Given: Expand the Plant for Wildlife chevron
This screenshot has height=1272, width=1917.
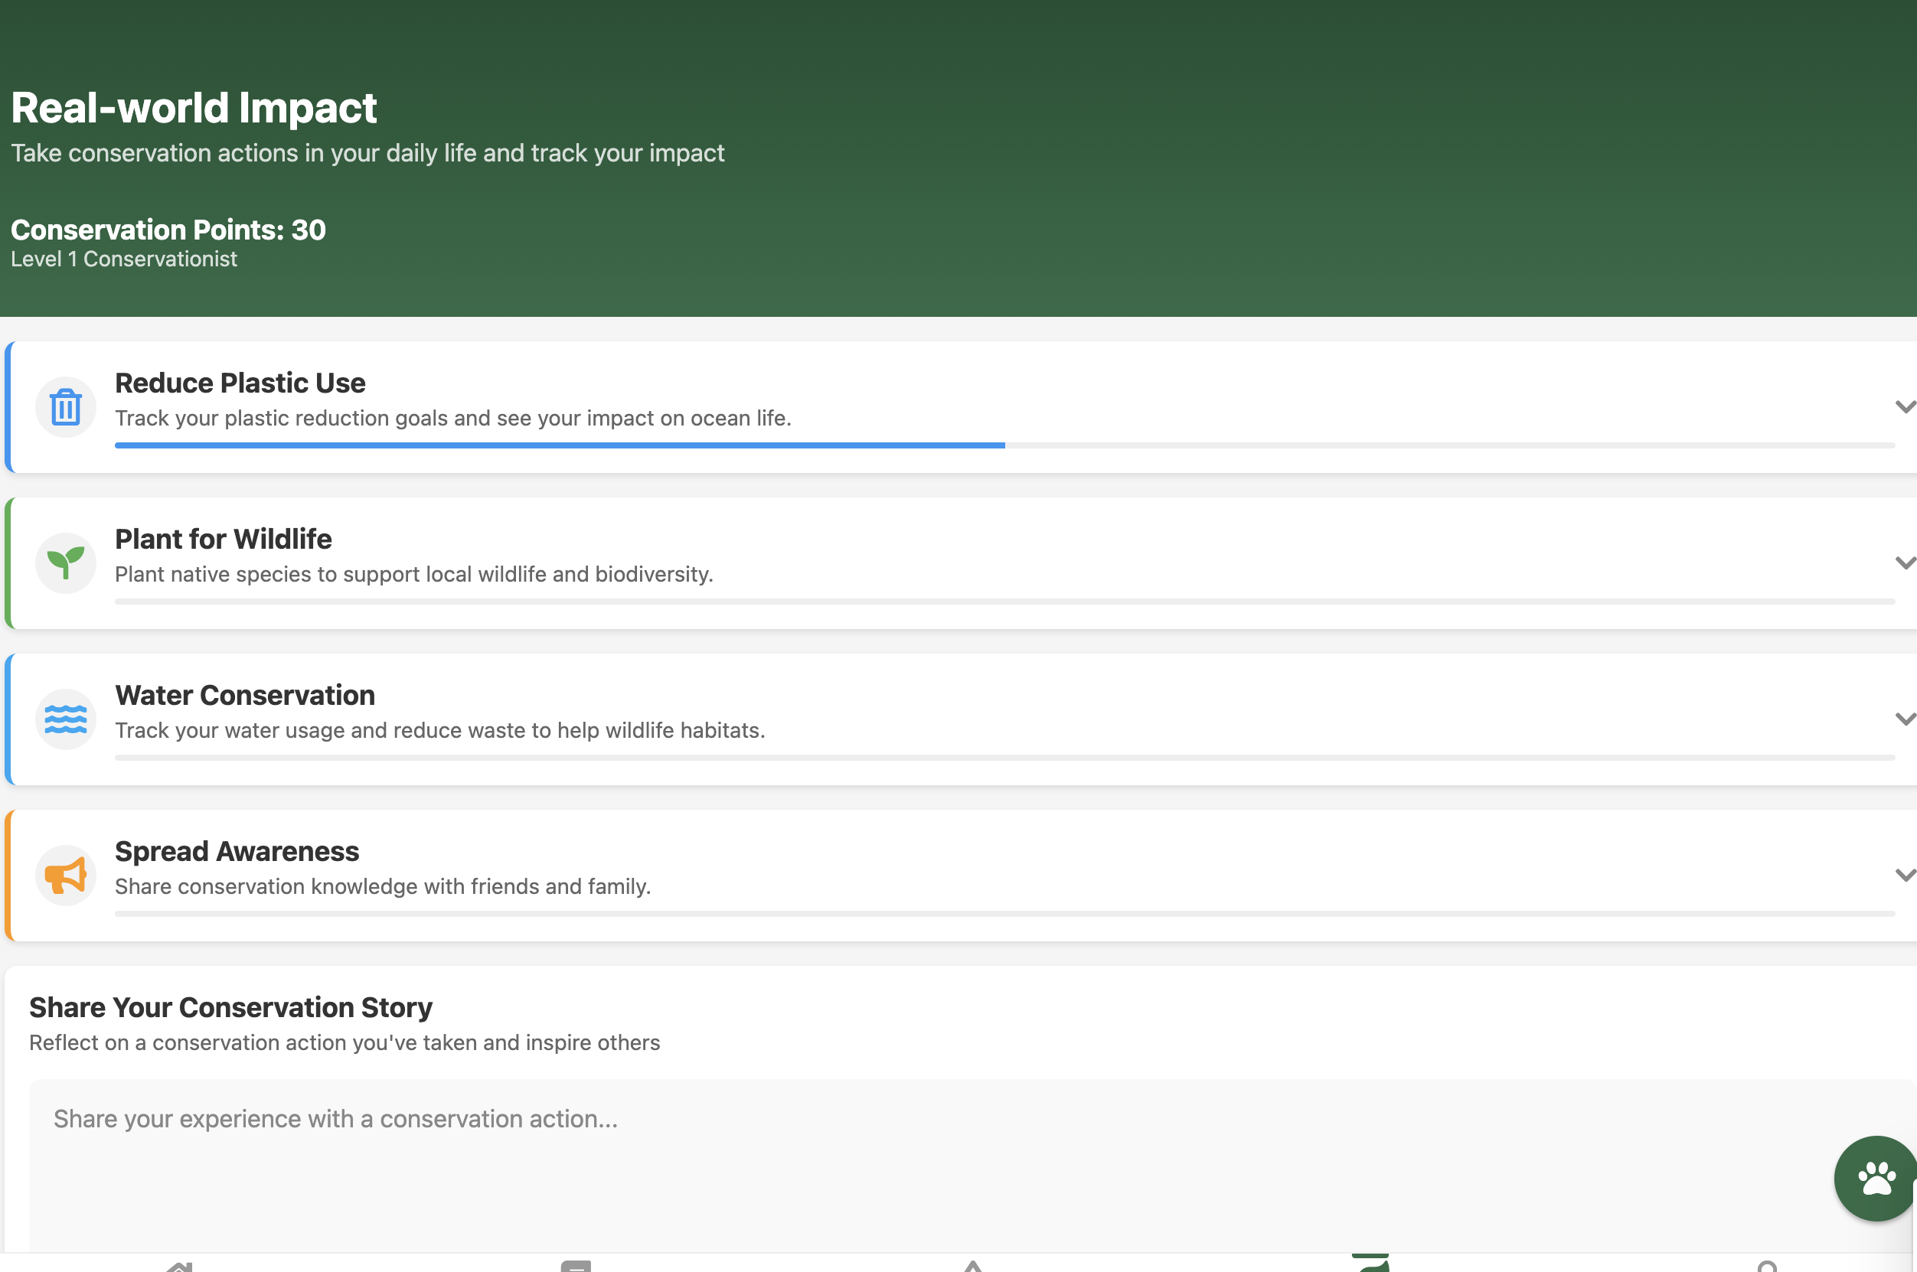Looking at the screenshot, I should (x=1904, y=563).
